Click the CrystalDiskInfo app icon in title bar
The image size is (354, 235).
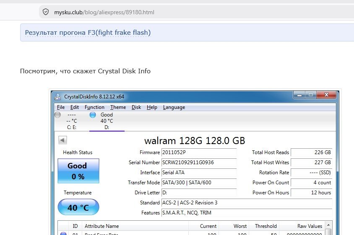click(57, 96)
